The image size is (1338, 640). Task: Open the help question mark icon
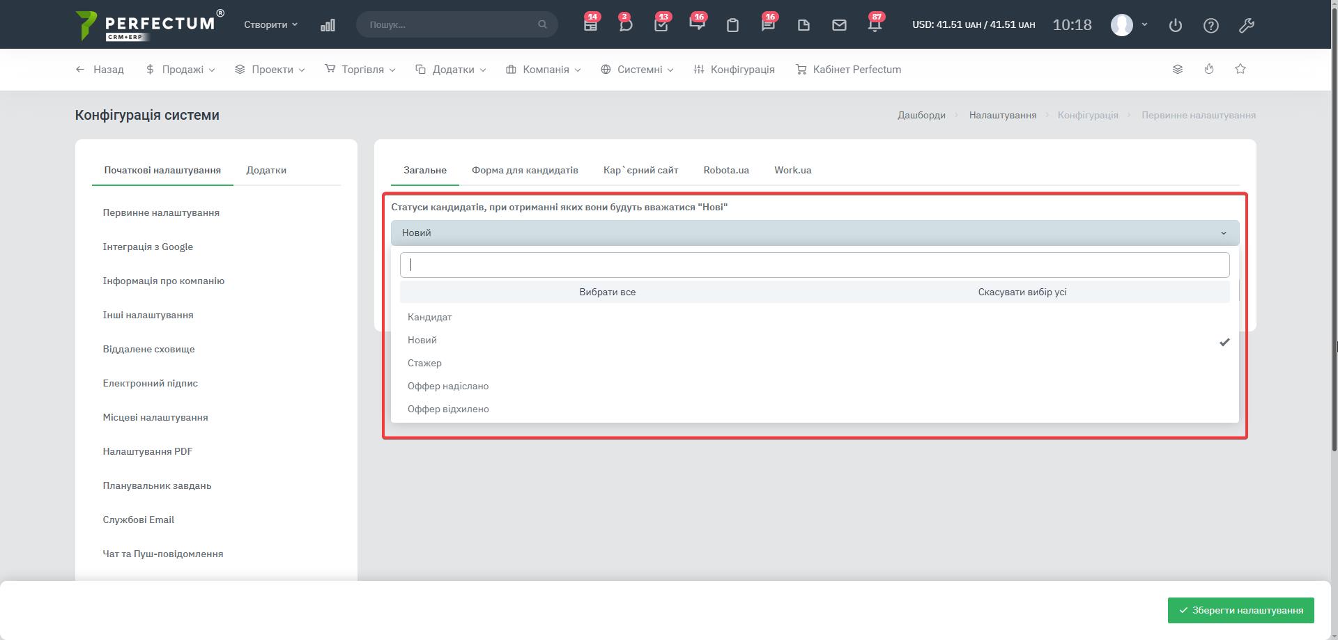coord(1210,25)
